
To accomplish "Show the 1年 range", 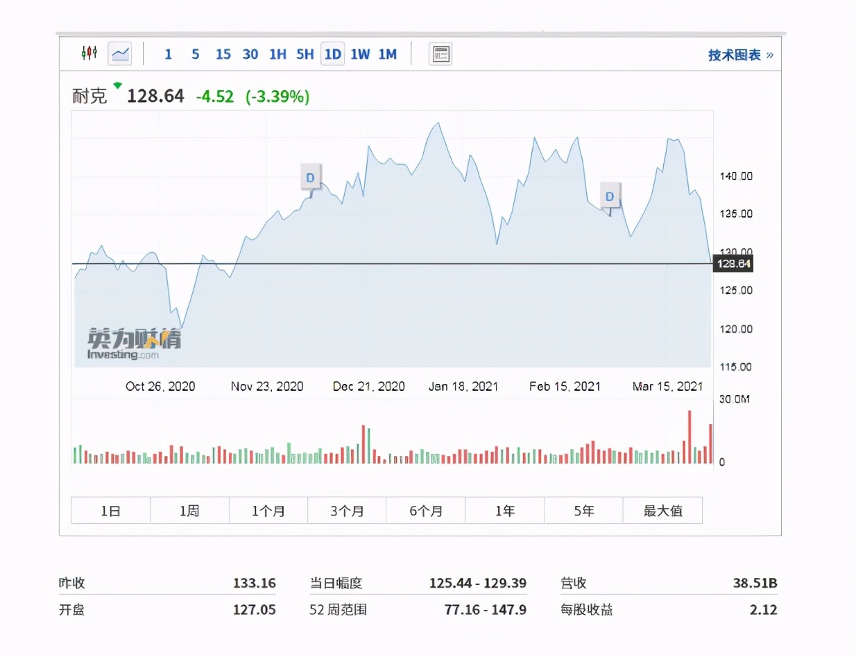I will (504, 511).
